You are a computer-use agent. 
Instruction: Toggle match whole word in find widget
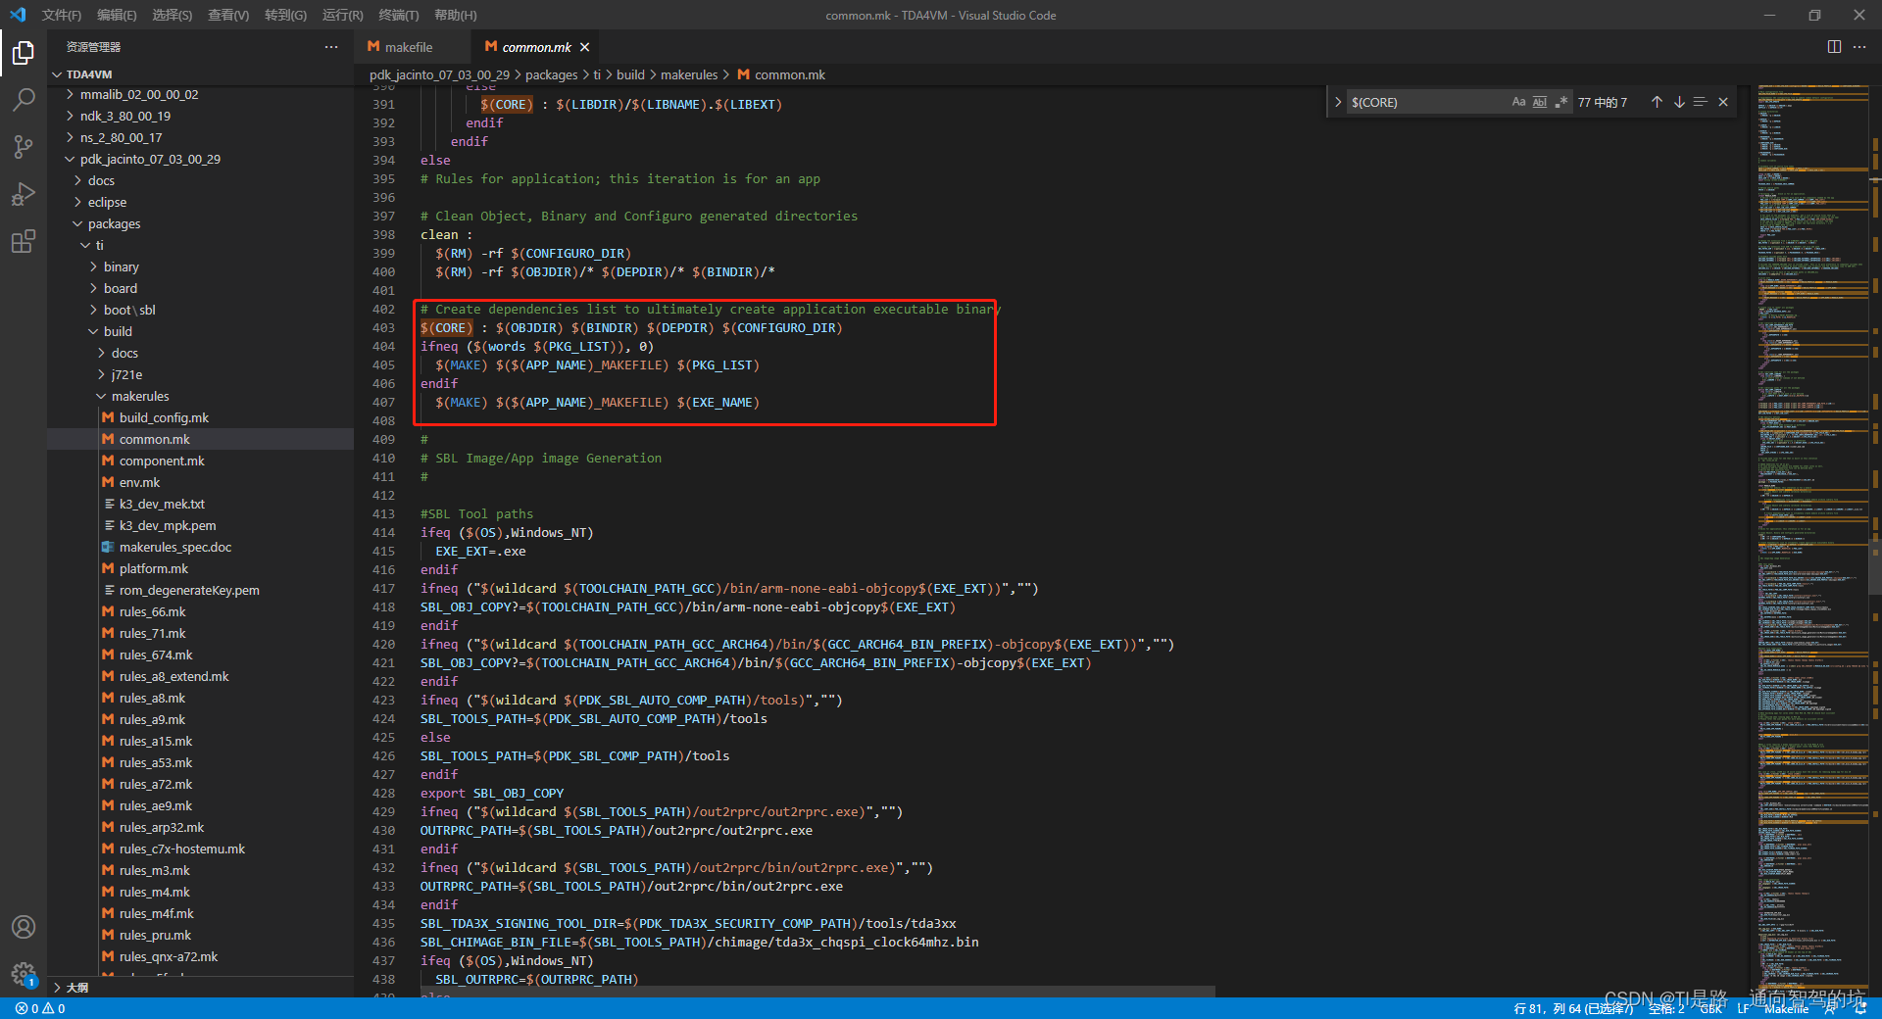pyautogui.click(x=1540, y=102)
